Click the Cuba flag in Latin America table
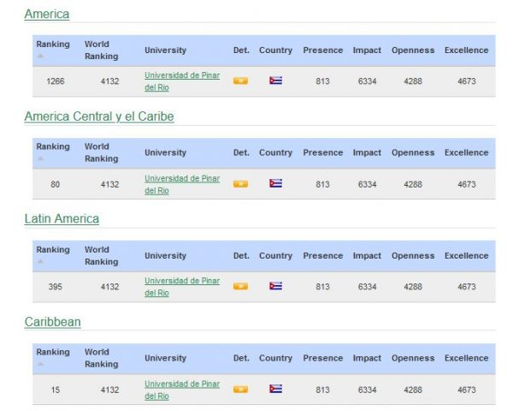The image size is (513, 411). pyautogui.click(x=275, y=287)
